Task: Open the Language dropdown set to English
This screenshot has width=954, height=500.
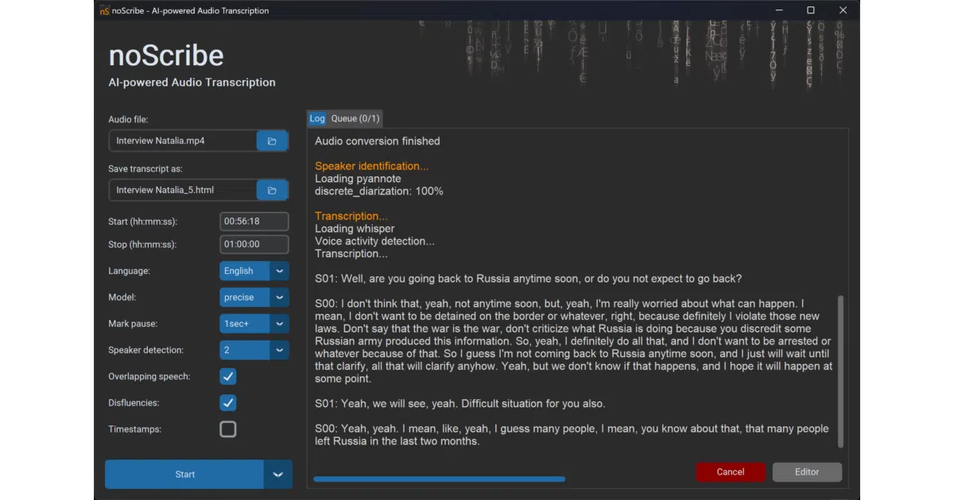Action: pos(254,271)
